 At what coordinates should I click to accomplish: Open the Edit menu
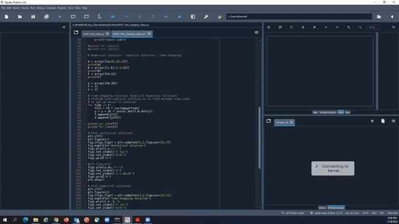(9, 8)
